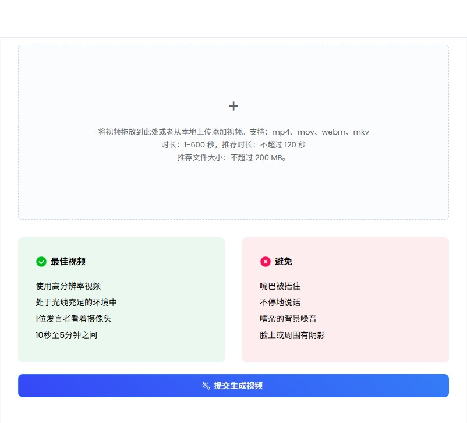Screen dimensions: 467x423
Task: Click the tip 1位发言者看着摄像头
Action: click(x=73, y=319)
